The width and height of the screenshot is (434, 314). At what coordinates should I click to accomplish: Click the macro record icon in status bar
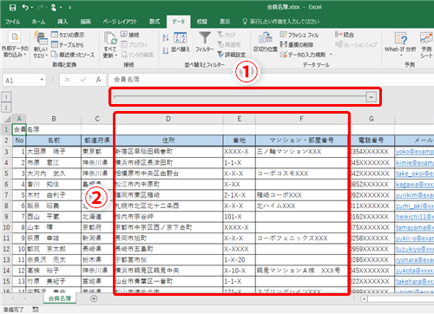pyautogui.click(x=36, y=310)
